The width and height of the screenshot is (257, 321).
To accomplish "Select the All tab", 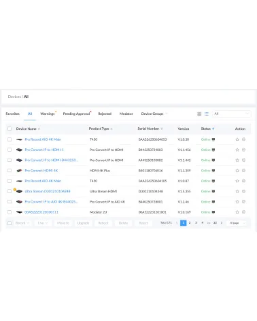I will (30, 114).
